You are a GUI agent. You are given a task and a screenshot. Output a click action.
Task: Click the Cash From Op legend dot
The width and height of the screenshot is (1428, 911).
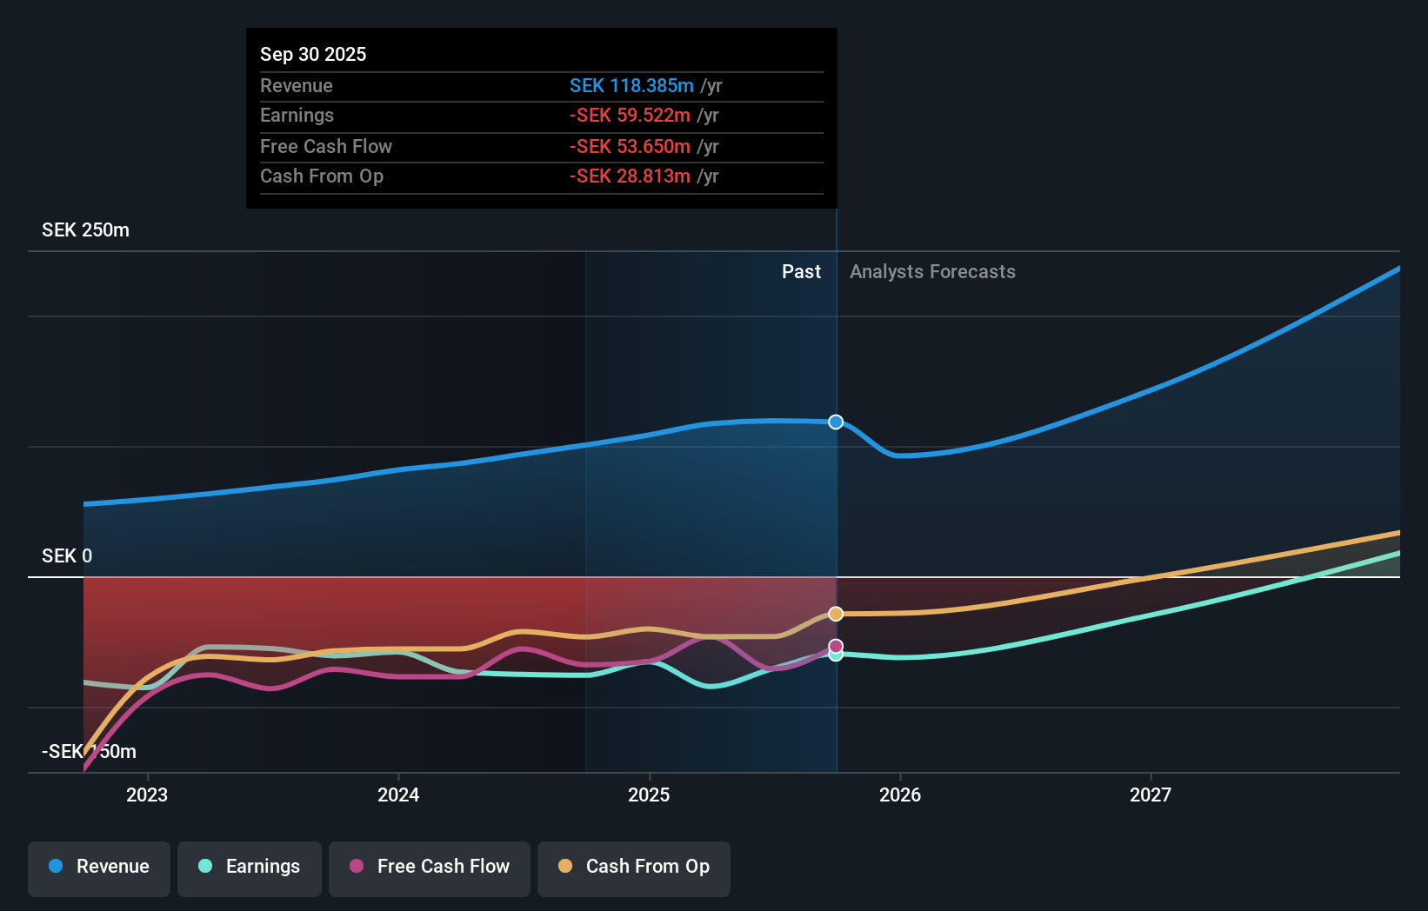(565, 867)
